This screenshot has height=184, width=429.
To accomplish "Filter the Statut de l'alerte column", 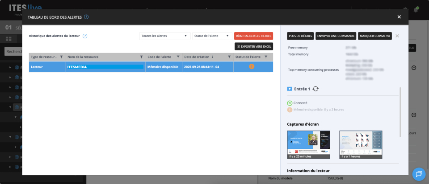I will (x=266, y=57).
